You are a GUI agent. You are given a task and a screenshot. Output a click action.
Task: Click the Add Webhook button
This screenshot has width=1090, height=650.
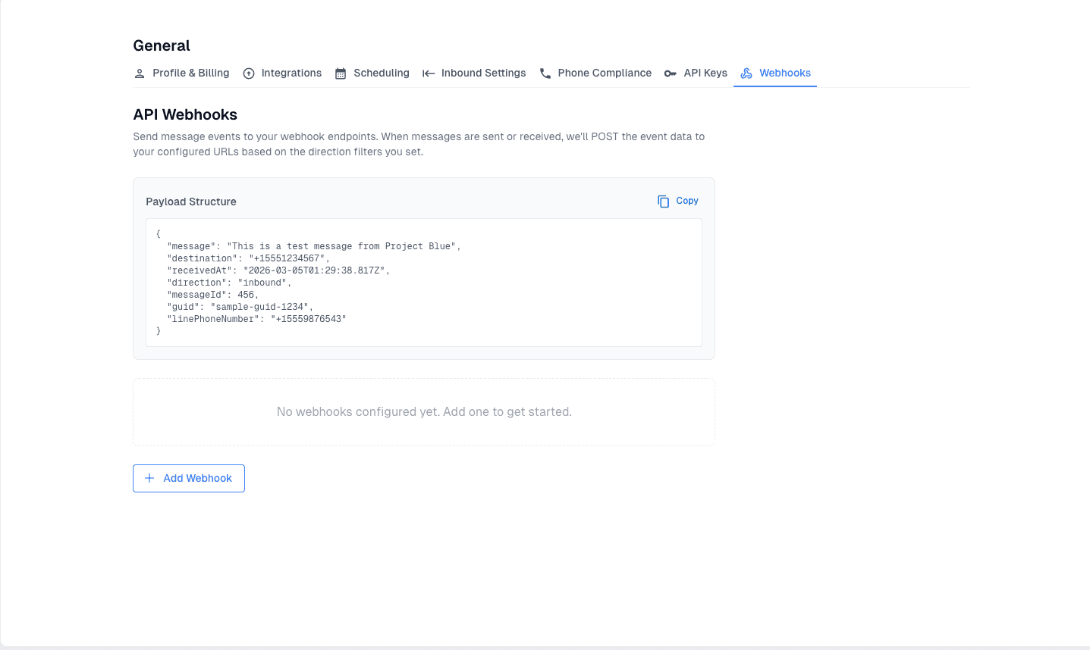(188, 478)
